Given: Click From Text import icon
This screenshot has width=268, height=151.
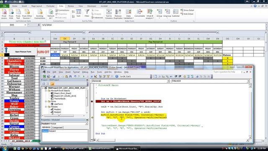Looking at the screenshot, I should coord(18,14).
